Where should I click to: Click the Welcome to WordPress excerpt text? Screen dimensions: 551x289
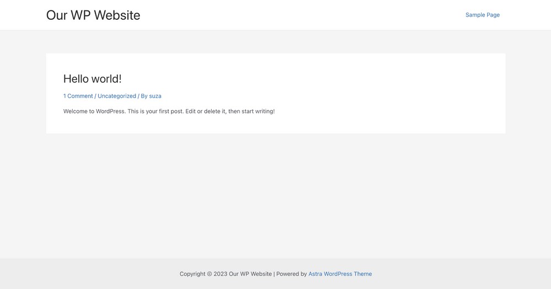110,111
